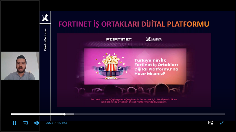
Task: Toggle picture-in-picture layout icon
Action: (x=211, y=123)
